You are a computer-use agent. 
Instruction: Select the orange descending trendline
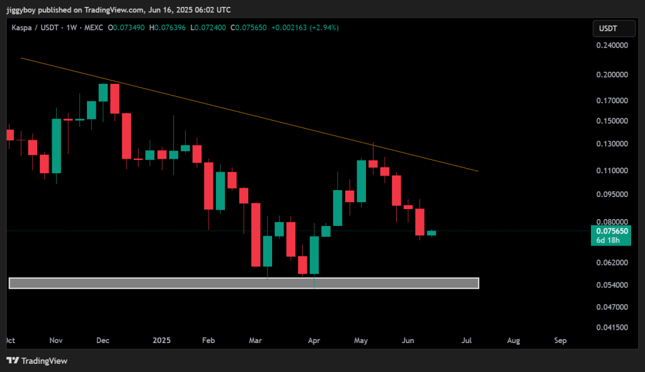coord(249,115)
